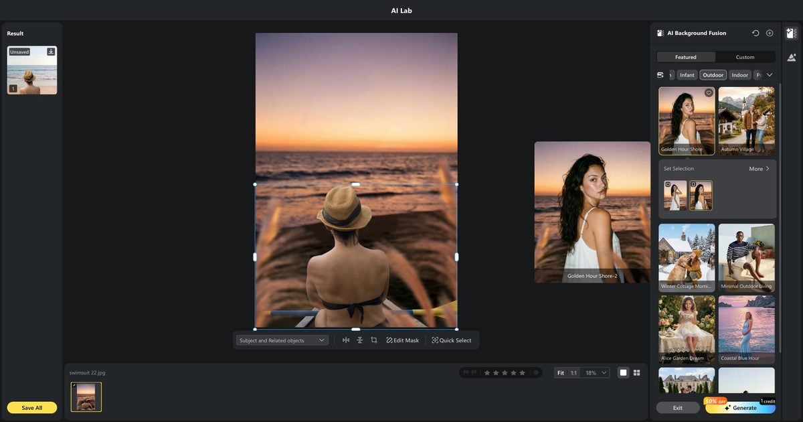Switch to single image view

pos(623,372)
